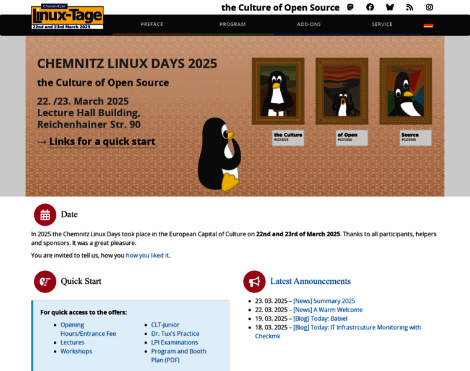The height and width of the screenshot is (371, 470).
Task: Click the Mona Lisa penguin painting
Action: tap(278, 91)
